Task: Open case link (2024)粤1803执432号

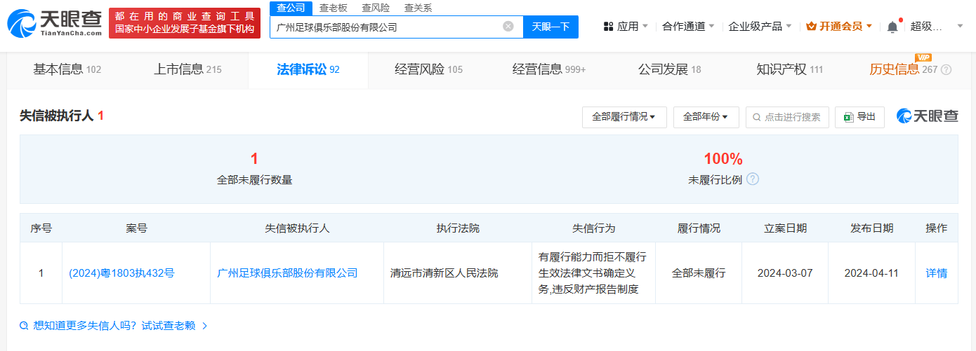Action: [121, 273]
